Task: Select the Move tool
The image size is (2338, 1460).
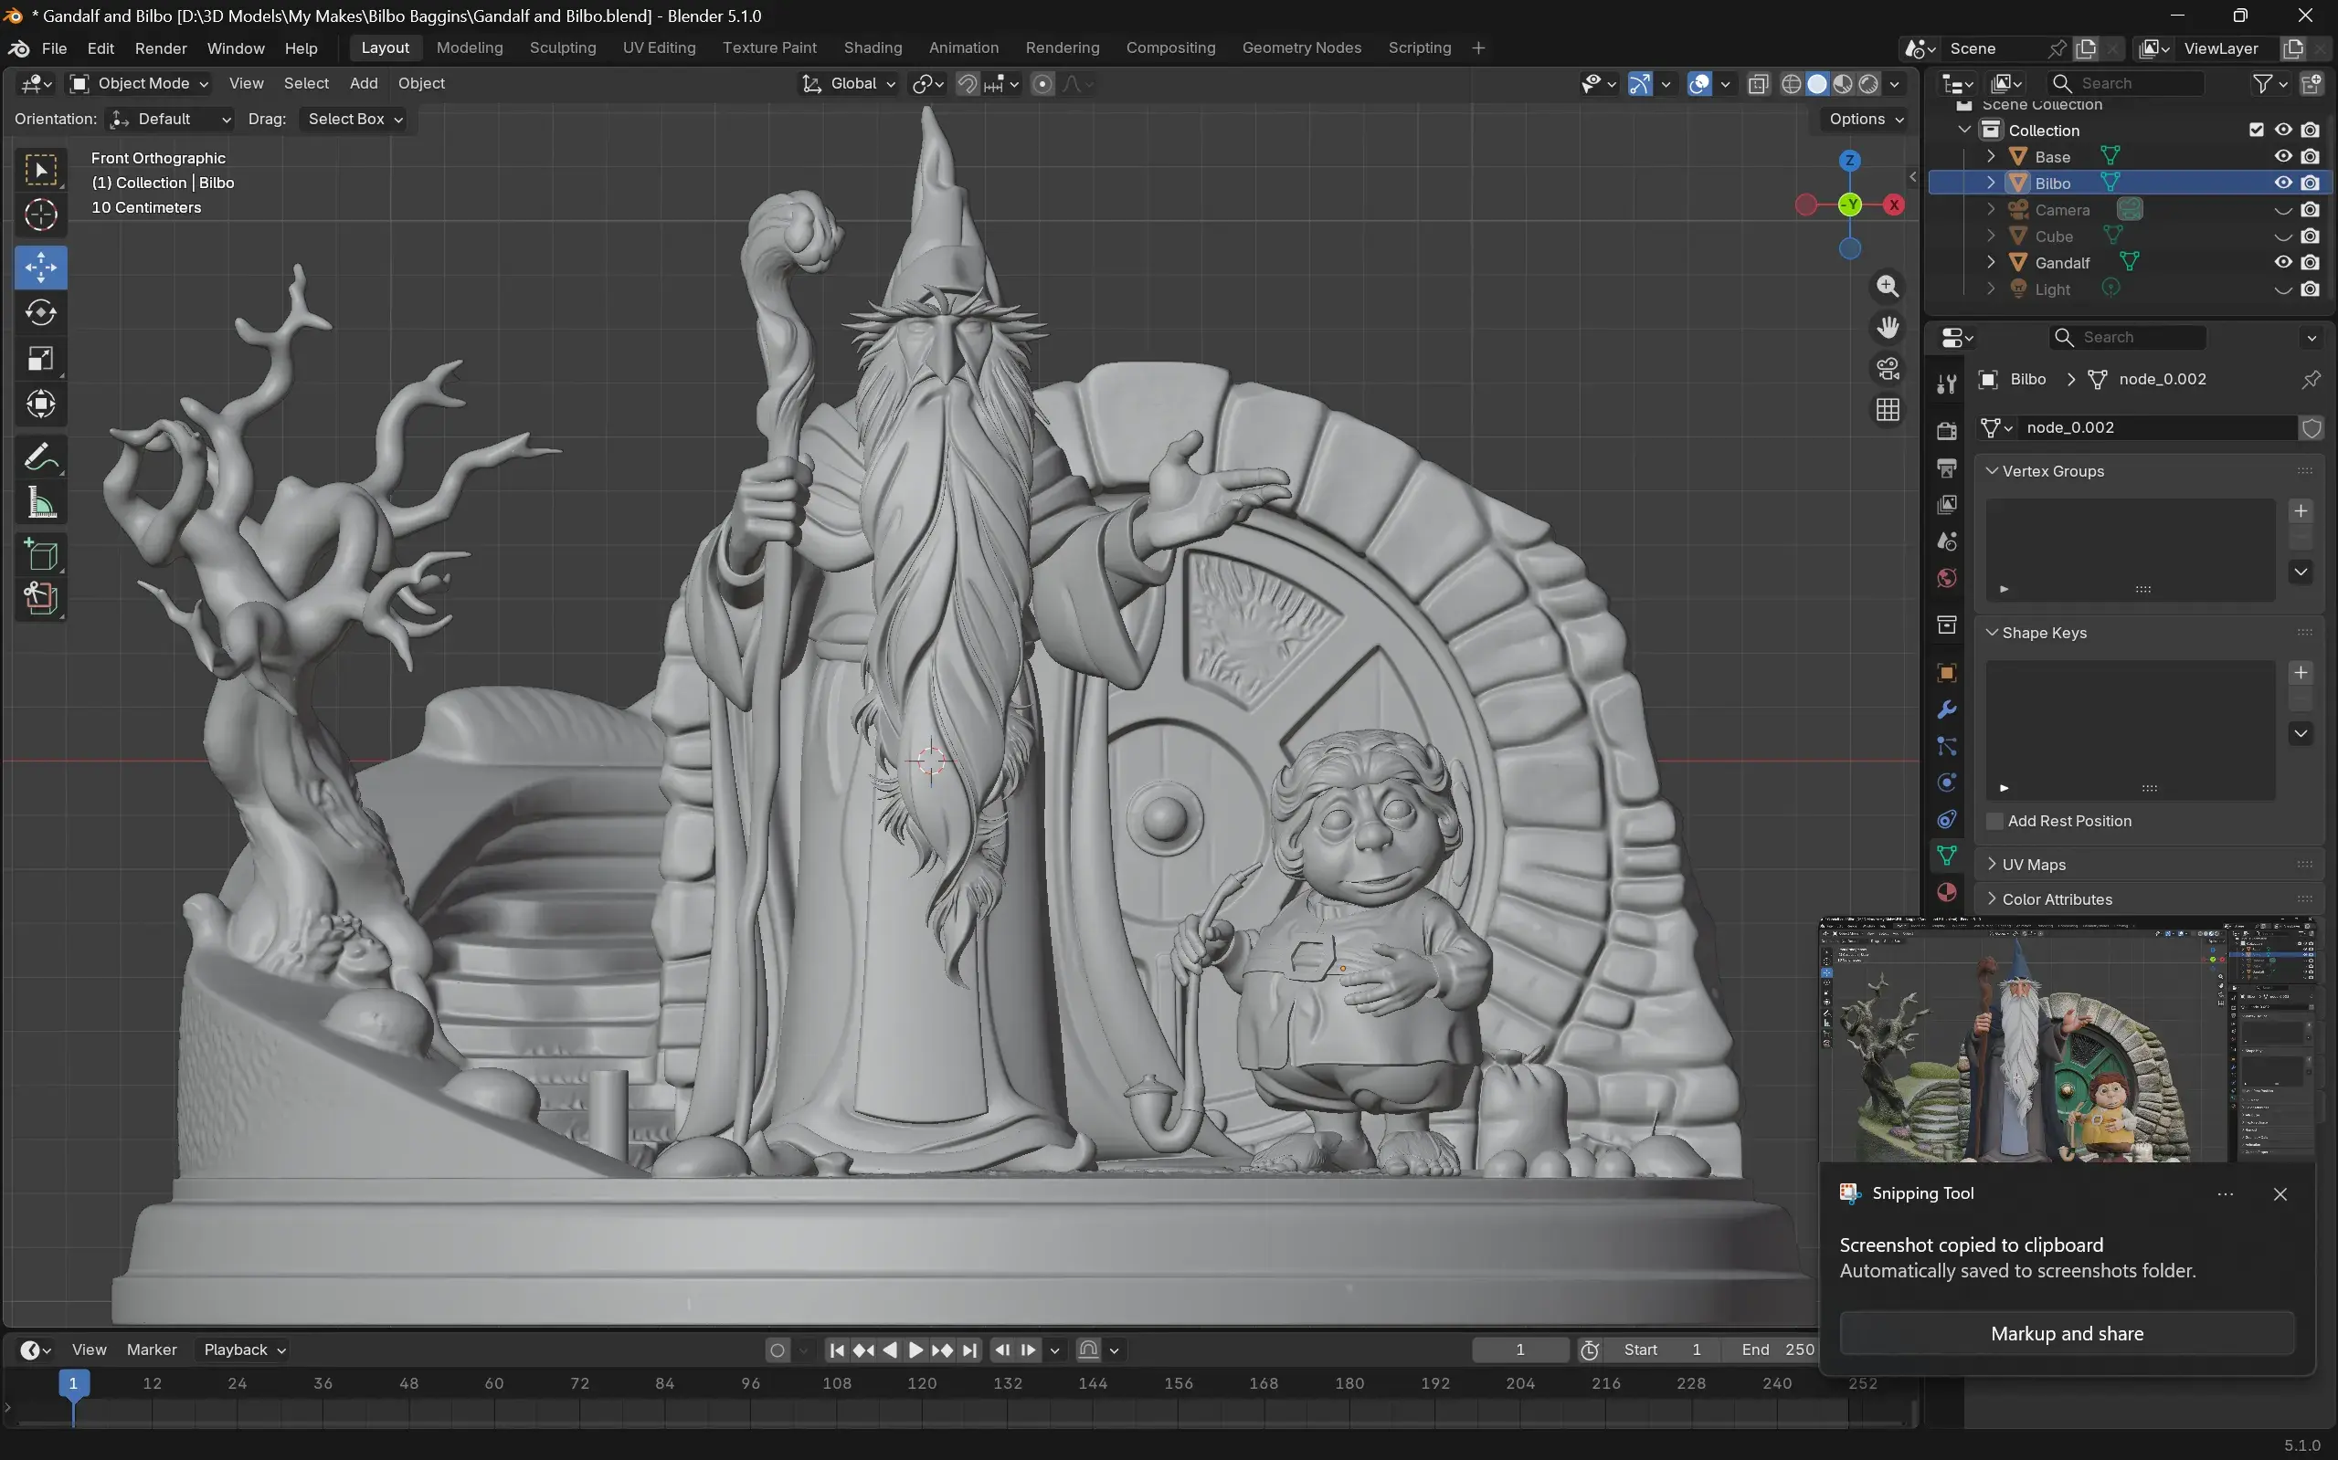Action: [x=40, y=268]
